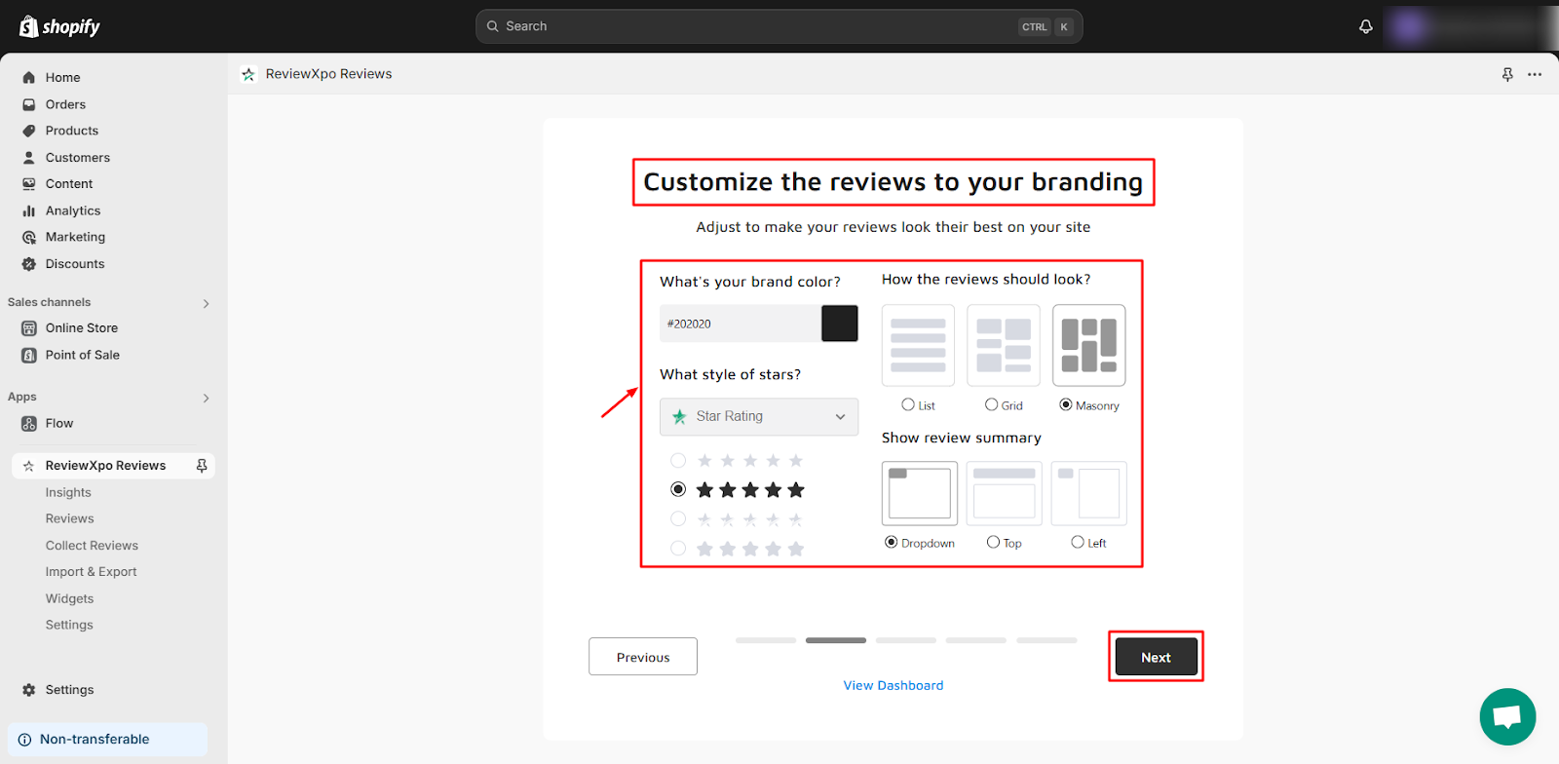
Task: Click the Flow app icon
Action: 29,423
